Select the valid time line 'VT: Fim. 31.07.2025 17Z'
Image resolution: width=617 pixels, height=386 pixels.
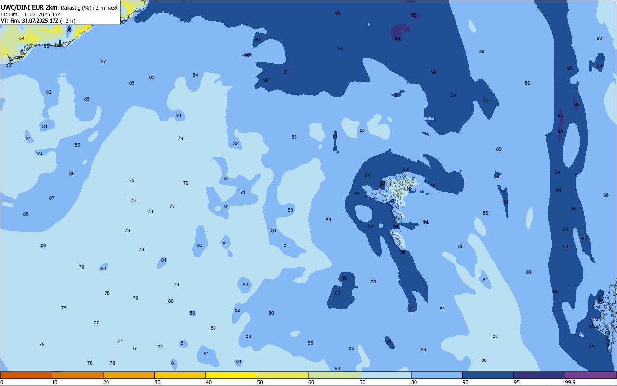click(x=30, y=21)
